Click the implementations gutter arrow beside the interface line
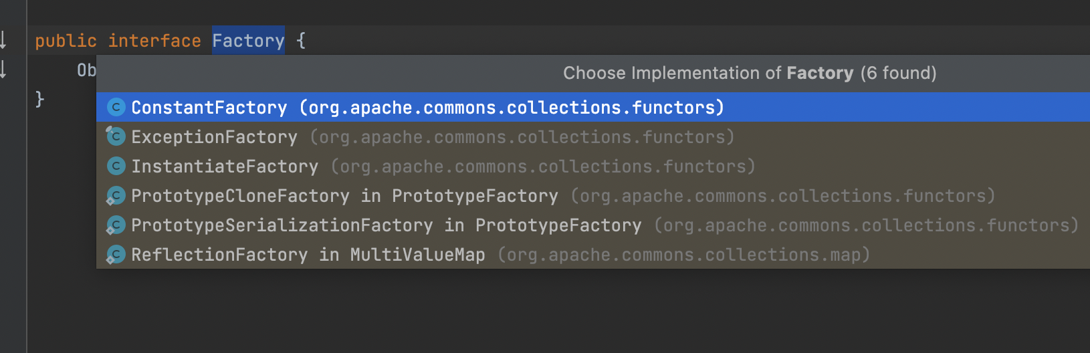 [x=4, y=40]
